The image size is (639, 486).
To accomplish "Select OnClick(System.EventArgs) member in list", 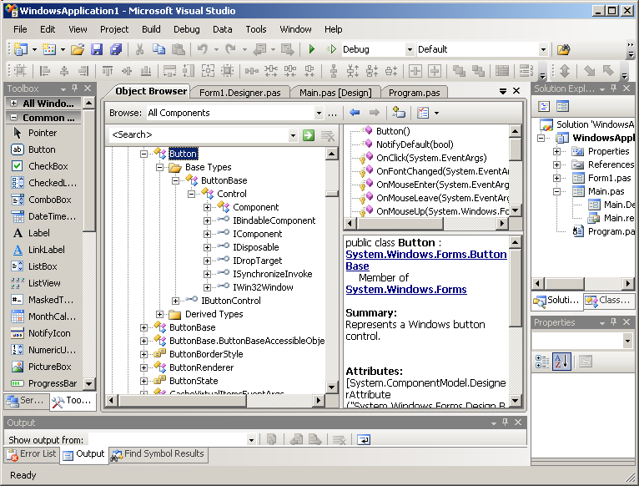I will (430, 157).
